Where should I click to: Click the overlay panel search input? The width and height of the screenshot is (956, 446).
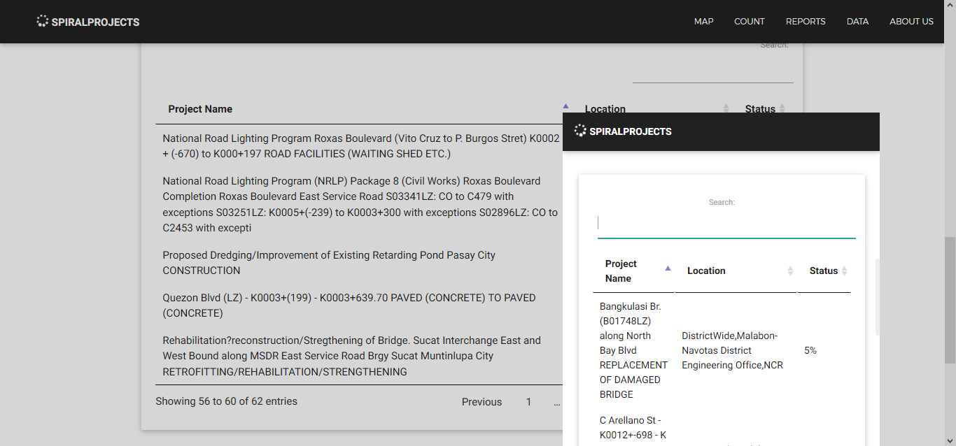point(726,224)
